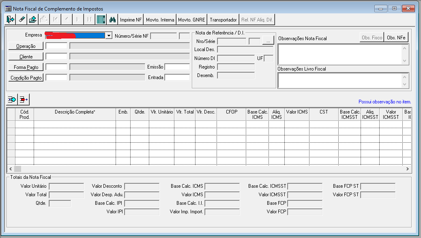Click the Forma Pagto button

26,67
